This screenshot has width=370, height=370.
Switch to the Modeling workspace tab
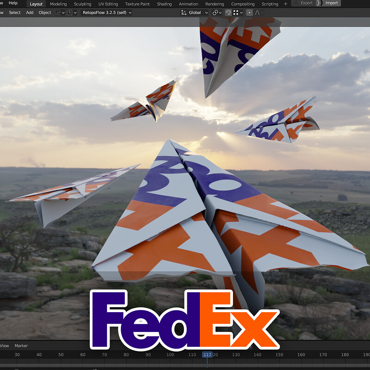pyautogui.click(x=58, y=4)
